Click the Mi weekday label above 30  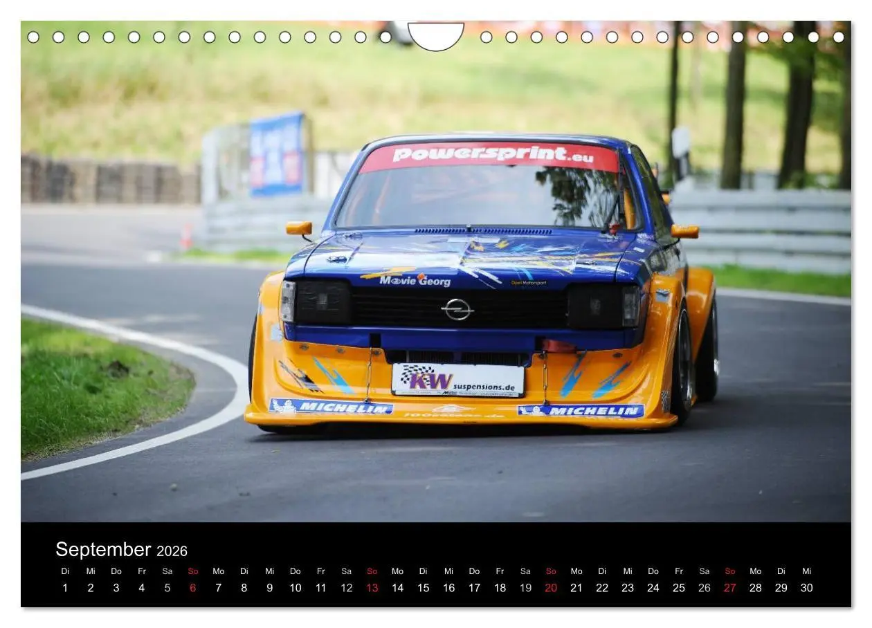(807, 571)
